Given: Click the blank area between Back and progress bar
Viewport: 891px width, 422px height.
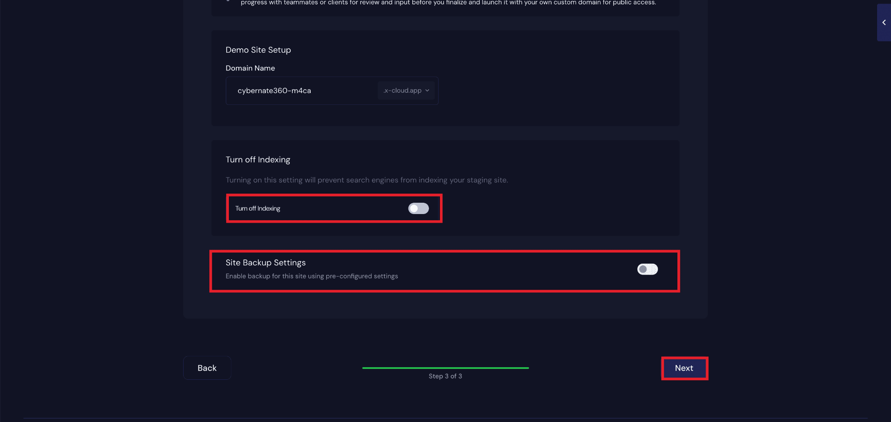Looking at the screenshot, I should click(x=296, y=368).
